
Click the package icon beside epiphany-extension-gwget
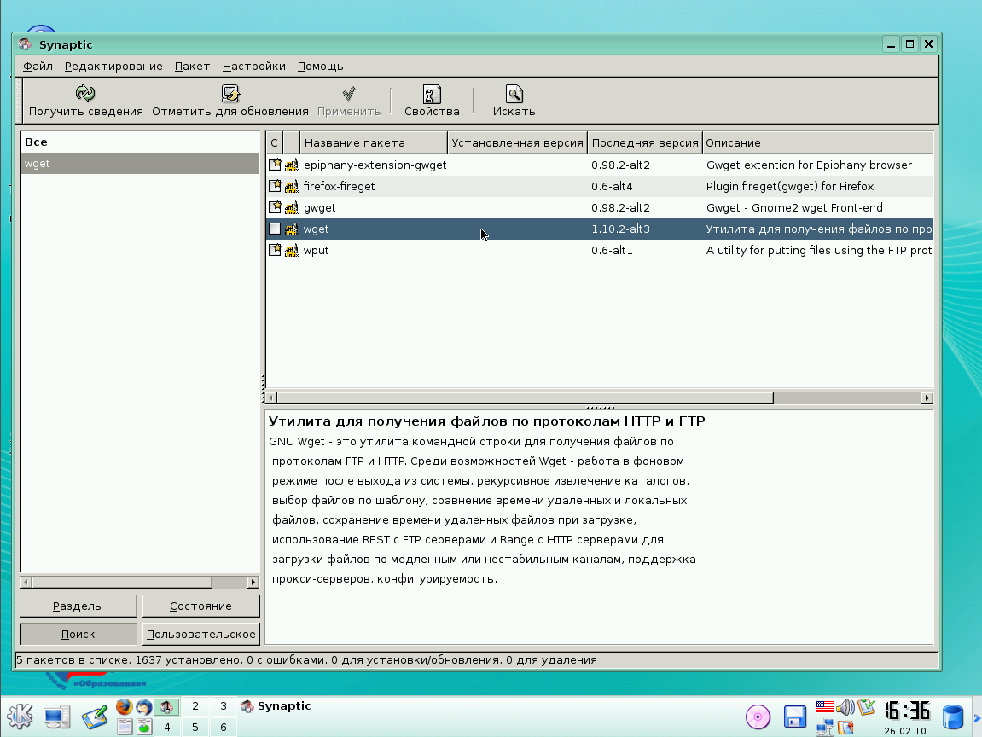[x=292, y=165]
